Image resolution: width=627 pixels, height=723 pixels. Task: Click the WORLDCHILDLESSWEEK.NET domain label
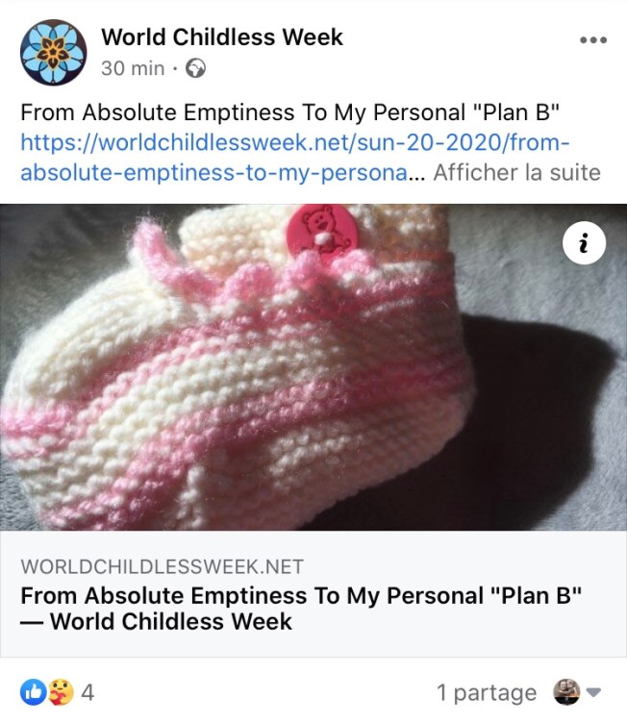coord(162,566)
